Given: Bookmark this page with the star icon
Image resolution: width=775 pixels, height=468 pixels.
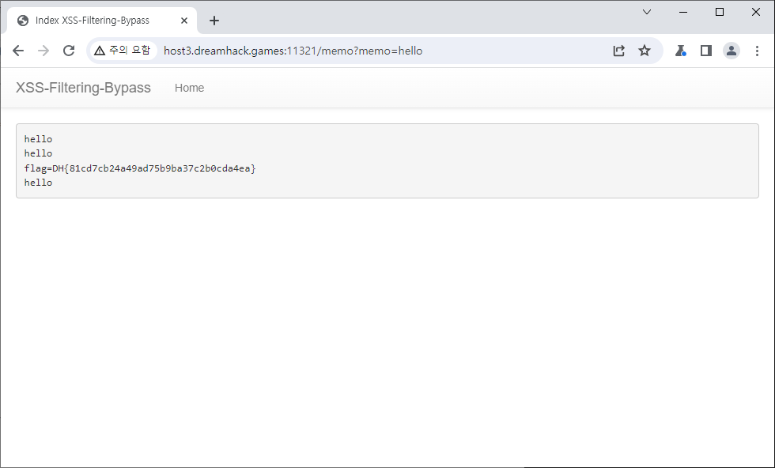Looking at the screenshot, I should pos(645,51).
